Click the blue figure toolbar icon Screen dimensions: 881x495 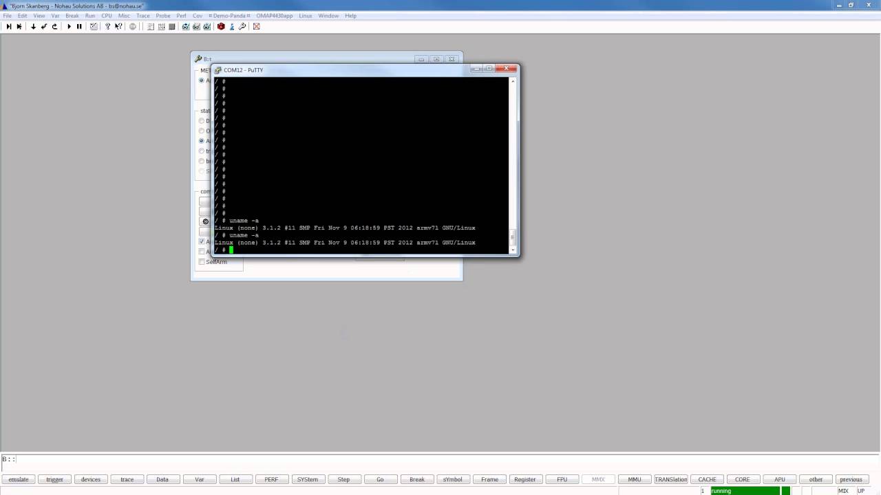coord(232,26)
